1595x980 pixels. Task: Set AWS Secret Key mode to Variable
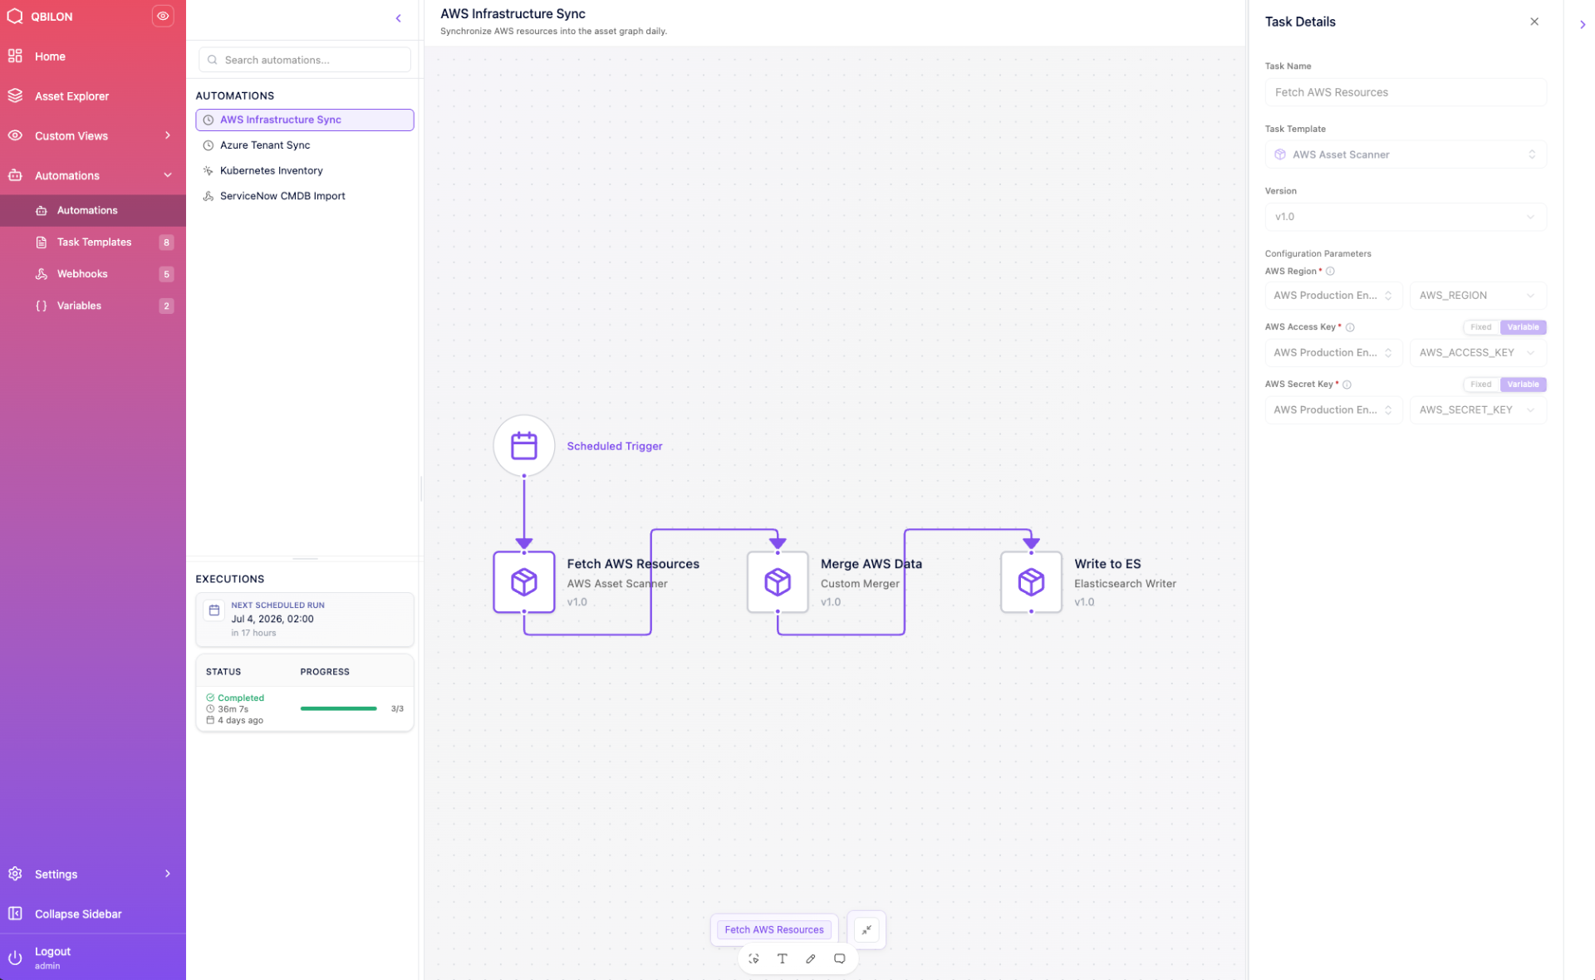1523,385
